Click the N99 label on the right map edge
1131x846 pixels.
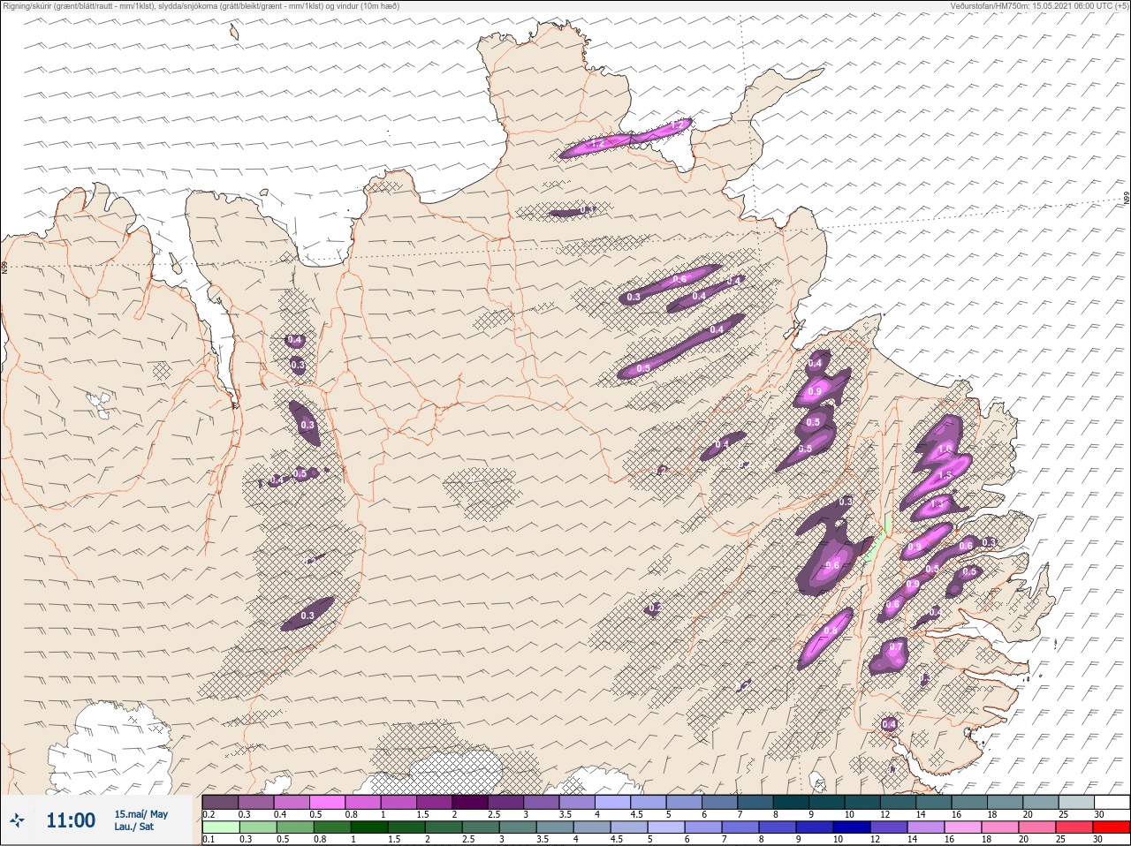tap(1127, 200)
